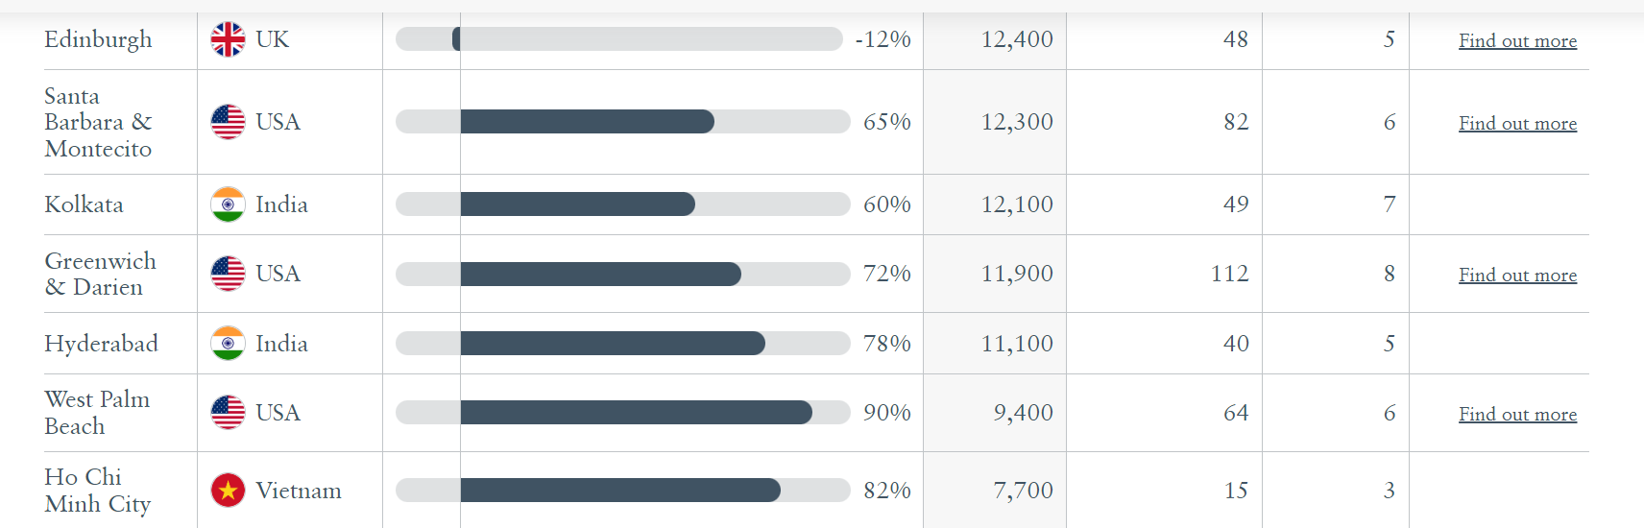Click the UK flag icon beside Edinburgh
1644x528 pixels.
coord(228,39)
